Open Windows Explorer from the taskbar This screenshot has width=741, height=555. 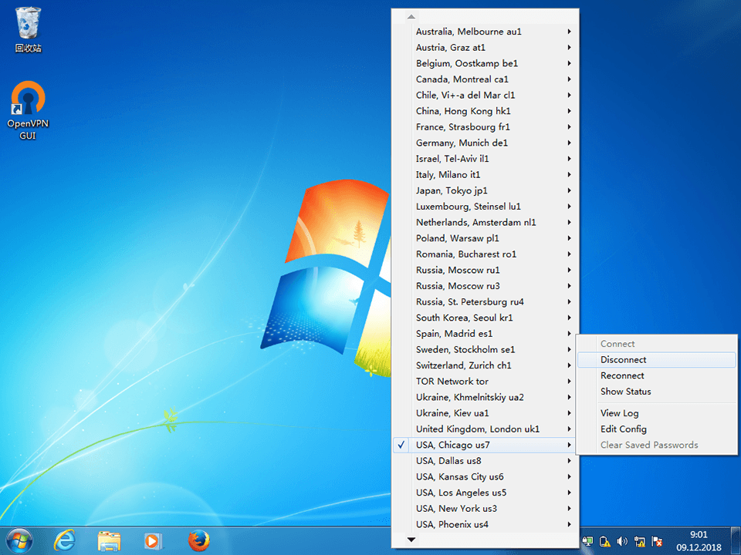[109, 540]
